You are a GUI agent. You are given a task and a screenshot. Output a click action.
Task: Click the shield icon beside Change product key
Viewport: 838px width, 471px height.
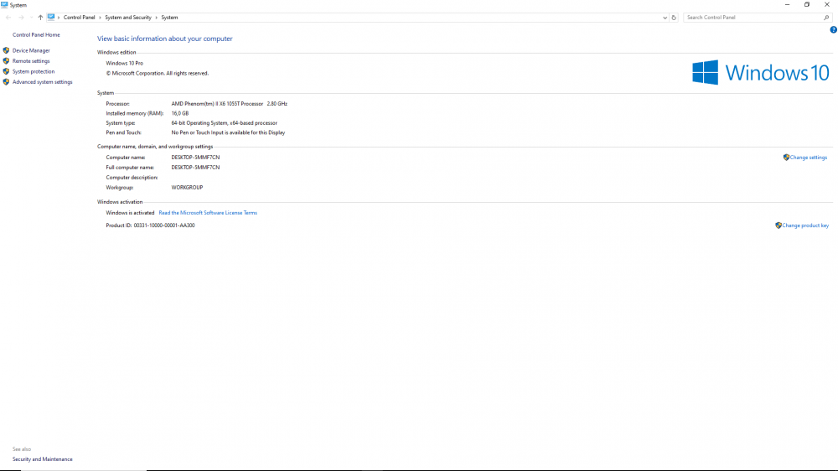779,225
